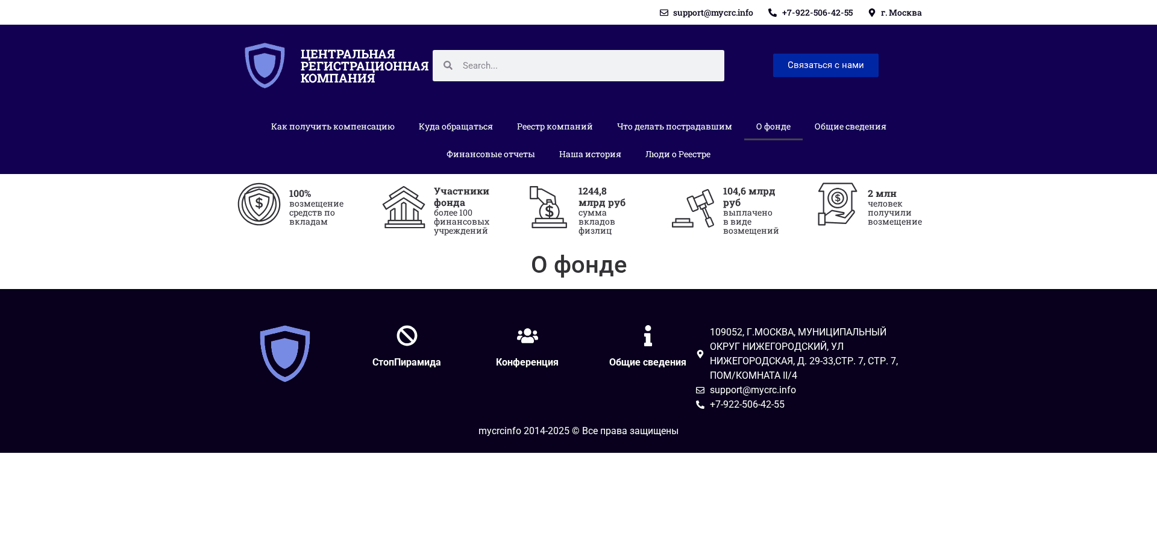Click the bank icon near Участники фонда
The width and height of the screenshot is (1157, 557).
click(404, 207)
